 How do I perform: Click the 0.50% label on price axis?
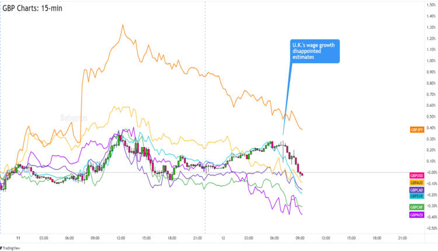[x=430, y=116]
